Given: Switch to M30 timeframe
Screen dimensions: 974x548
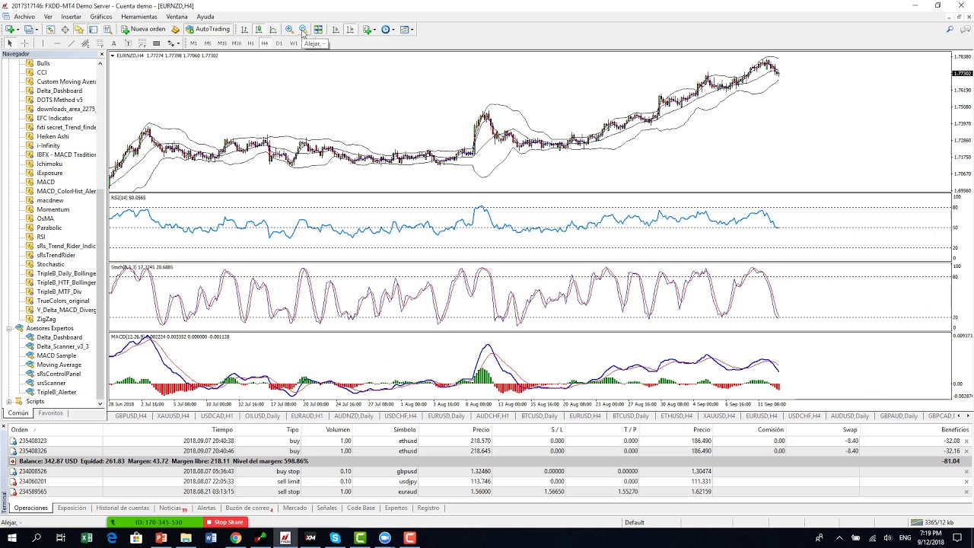Looking at the screenshot, I should (237, 43).
